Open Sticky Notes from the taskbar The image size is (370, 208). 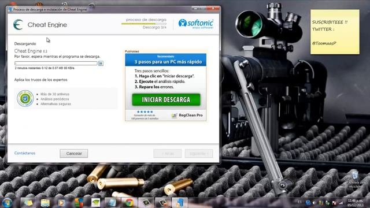click(x=28, y=203)
